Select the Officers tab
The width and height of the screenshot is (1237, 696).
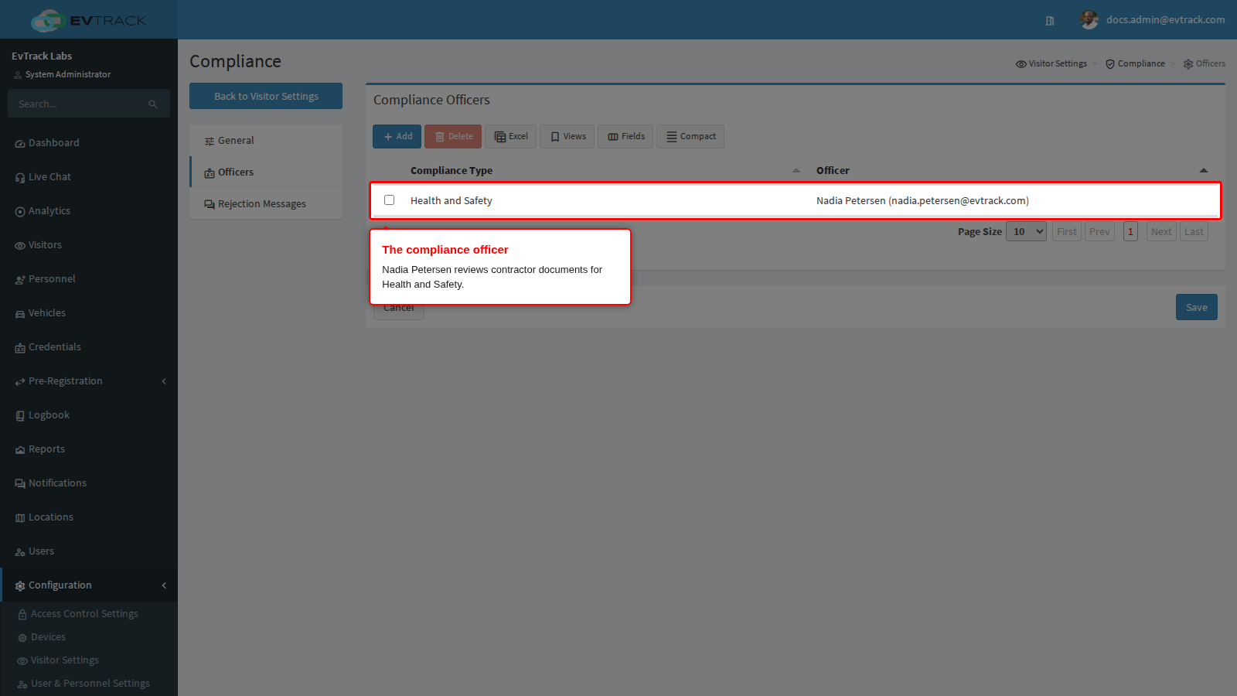[266, 172]
